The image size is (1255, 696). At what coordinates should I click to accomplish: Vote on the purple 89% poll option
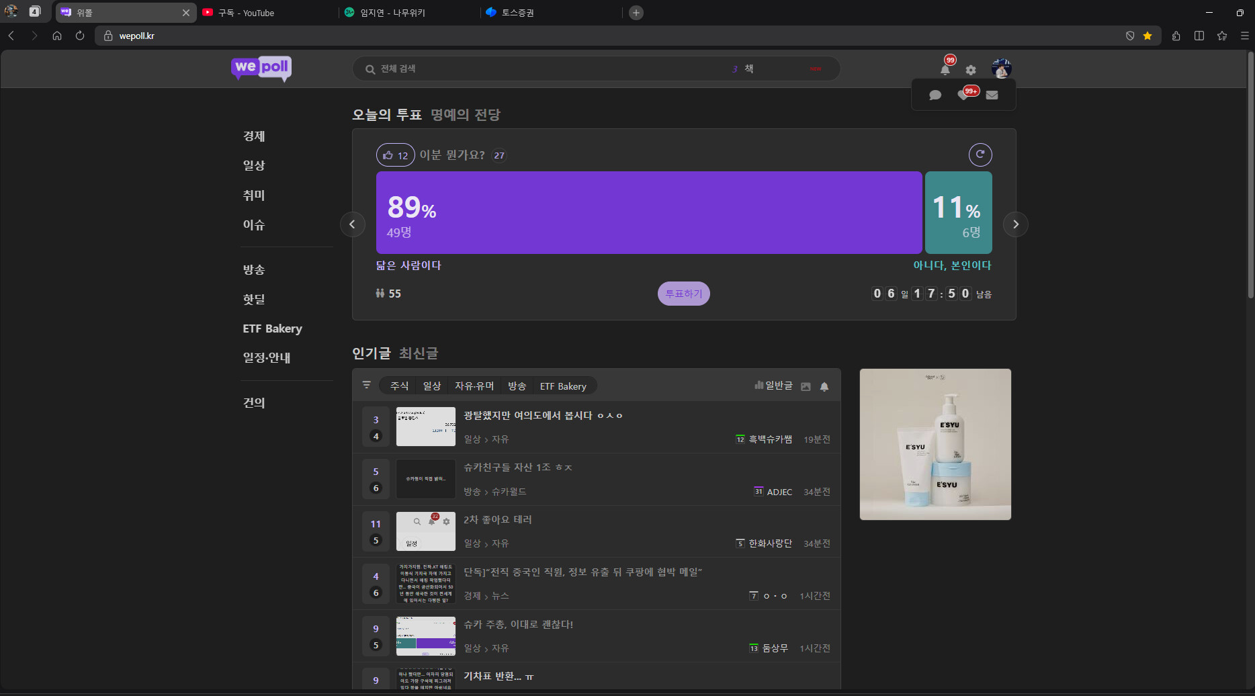pyautogui.click(x=649, y=212)
